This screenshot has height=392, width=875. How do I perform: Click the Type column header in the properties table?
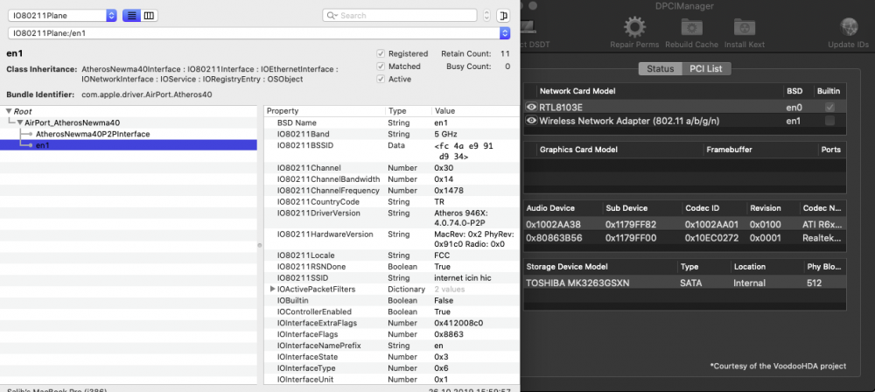(408, 111)
